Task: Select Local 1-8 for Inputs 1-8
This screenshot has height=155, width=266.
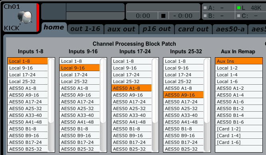Action: pos(28,61)
